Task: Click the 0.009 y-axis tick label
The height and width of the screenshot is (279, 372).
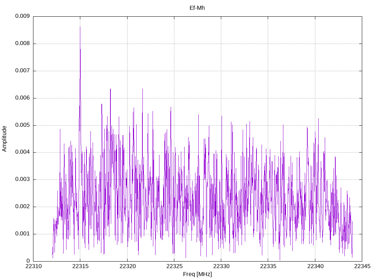Action: [22, 16]
